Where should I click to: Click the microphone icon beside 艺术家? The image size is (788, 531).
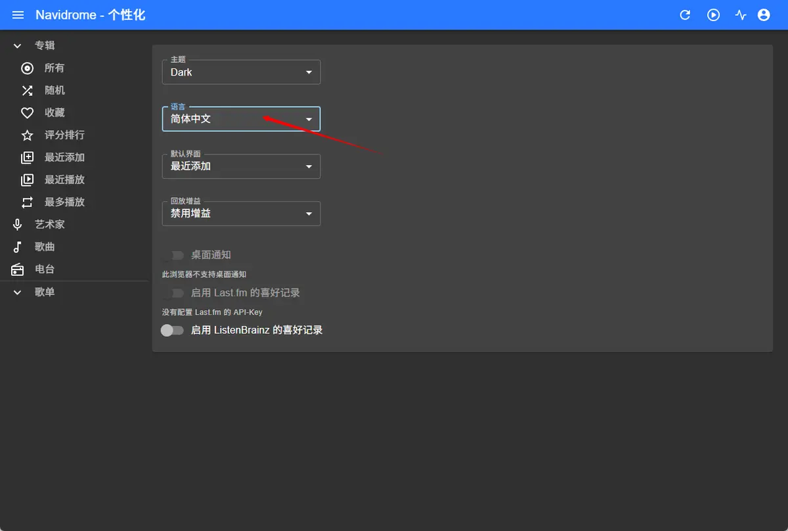tap(18, 225)
